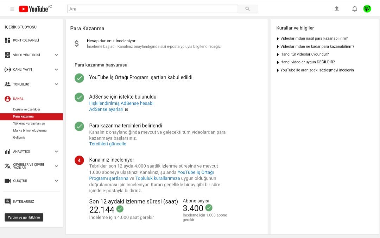This screenshot has width=380, height=238.
Task: Click the external-link icon after AdSense ayarları
Action: [126, 109]
